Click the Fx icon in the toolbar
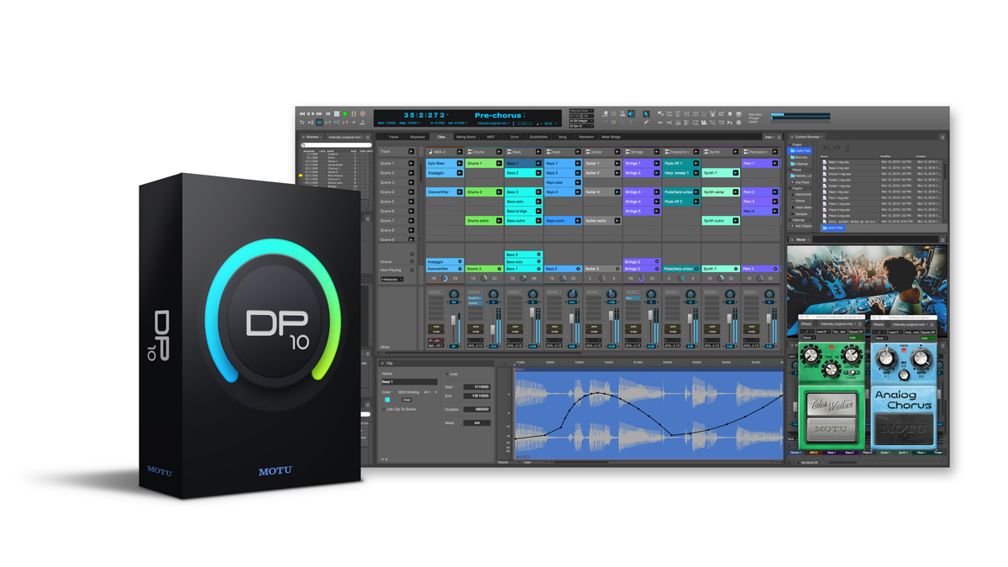The width and height of the screenshot is (1008, 567). coord(730,123)
